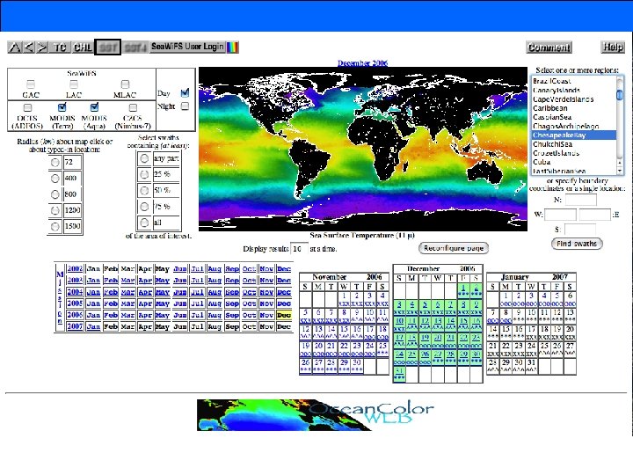Select CaspianSea in the regions list
The width and height of the screenshot is (633, 475).
click(x=573, y=117)
